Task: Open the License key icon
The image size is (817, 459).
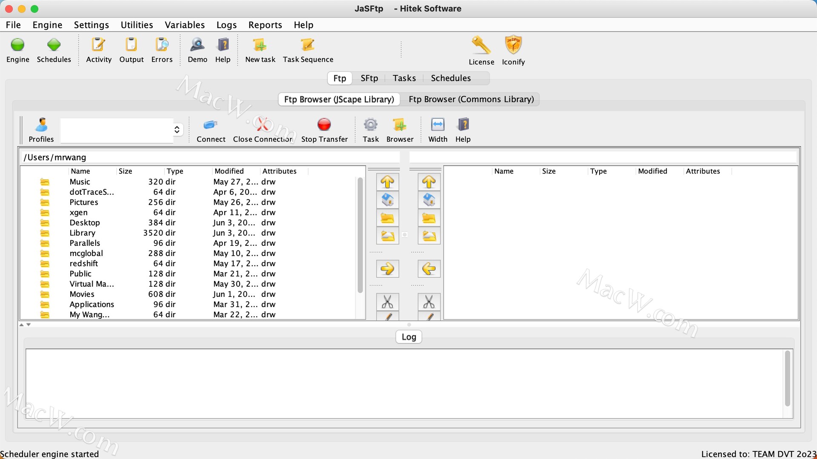Action: pyautogui.click(x=481, y=45)
